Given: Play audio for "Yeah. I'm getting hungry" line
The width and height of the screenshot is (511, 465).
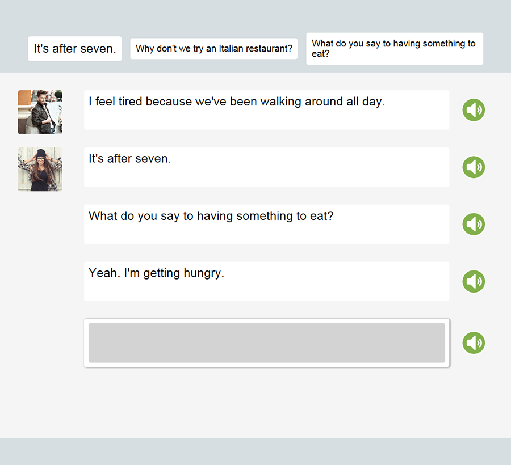Looking at the screenshot, I should point(474,281).
